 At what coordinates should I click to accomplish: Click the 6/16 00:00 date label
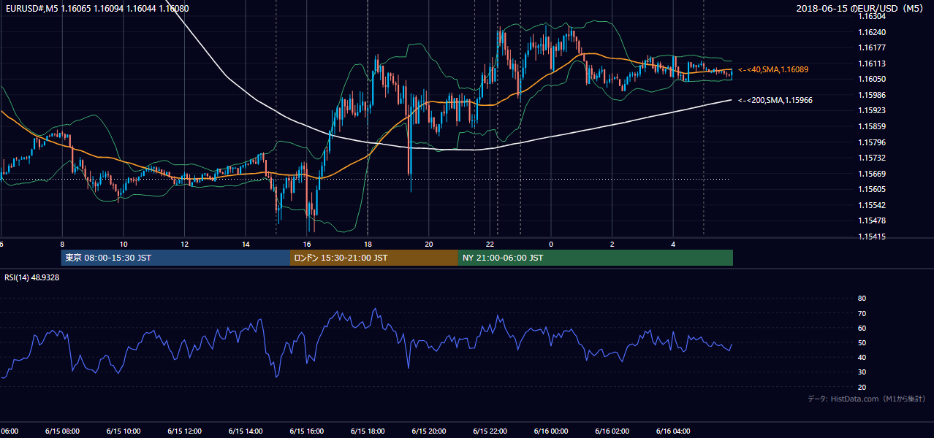550,431
